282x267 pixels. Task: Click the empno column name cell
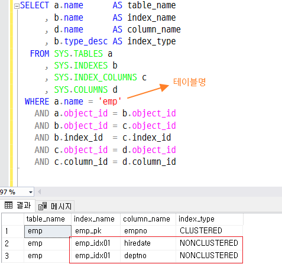[148, 231]
